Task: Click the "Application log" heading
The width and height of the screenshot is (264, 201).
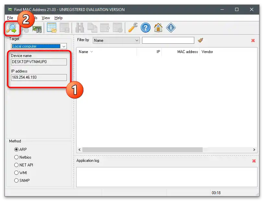Action: (x=88, y=161)
